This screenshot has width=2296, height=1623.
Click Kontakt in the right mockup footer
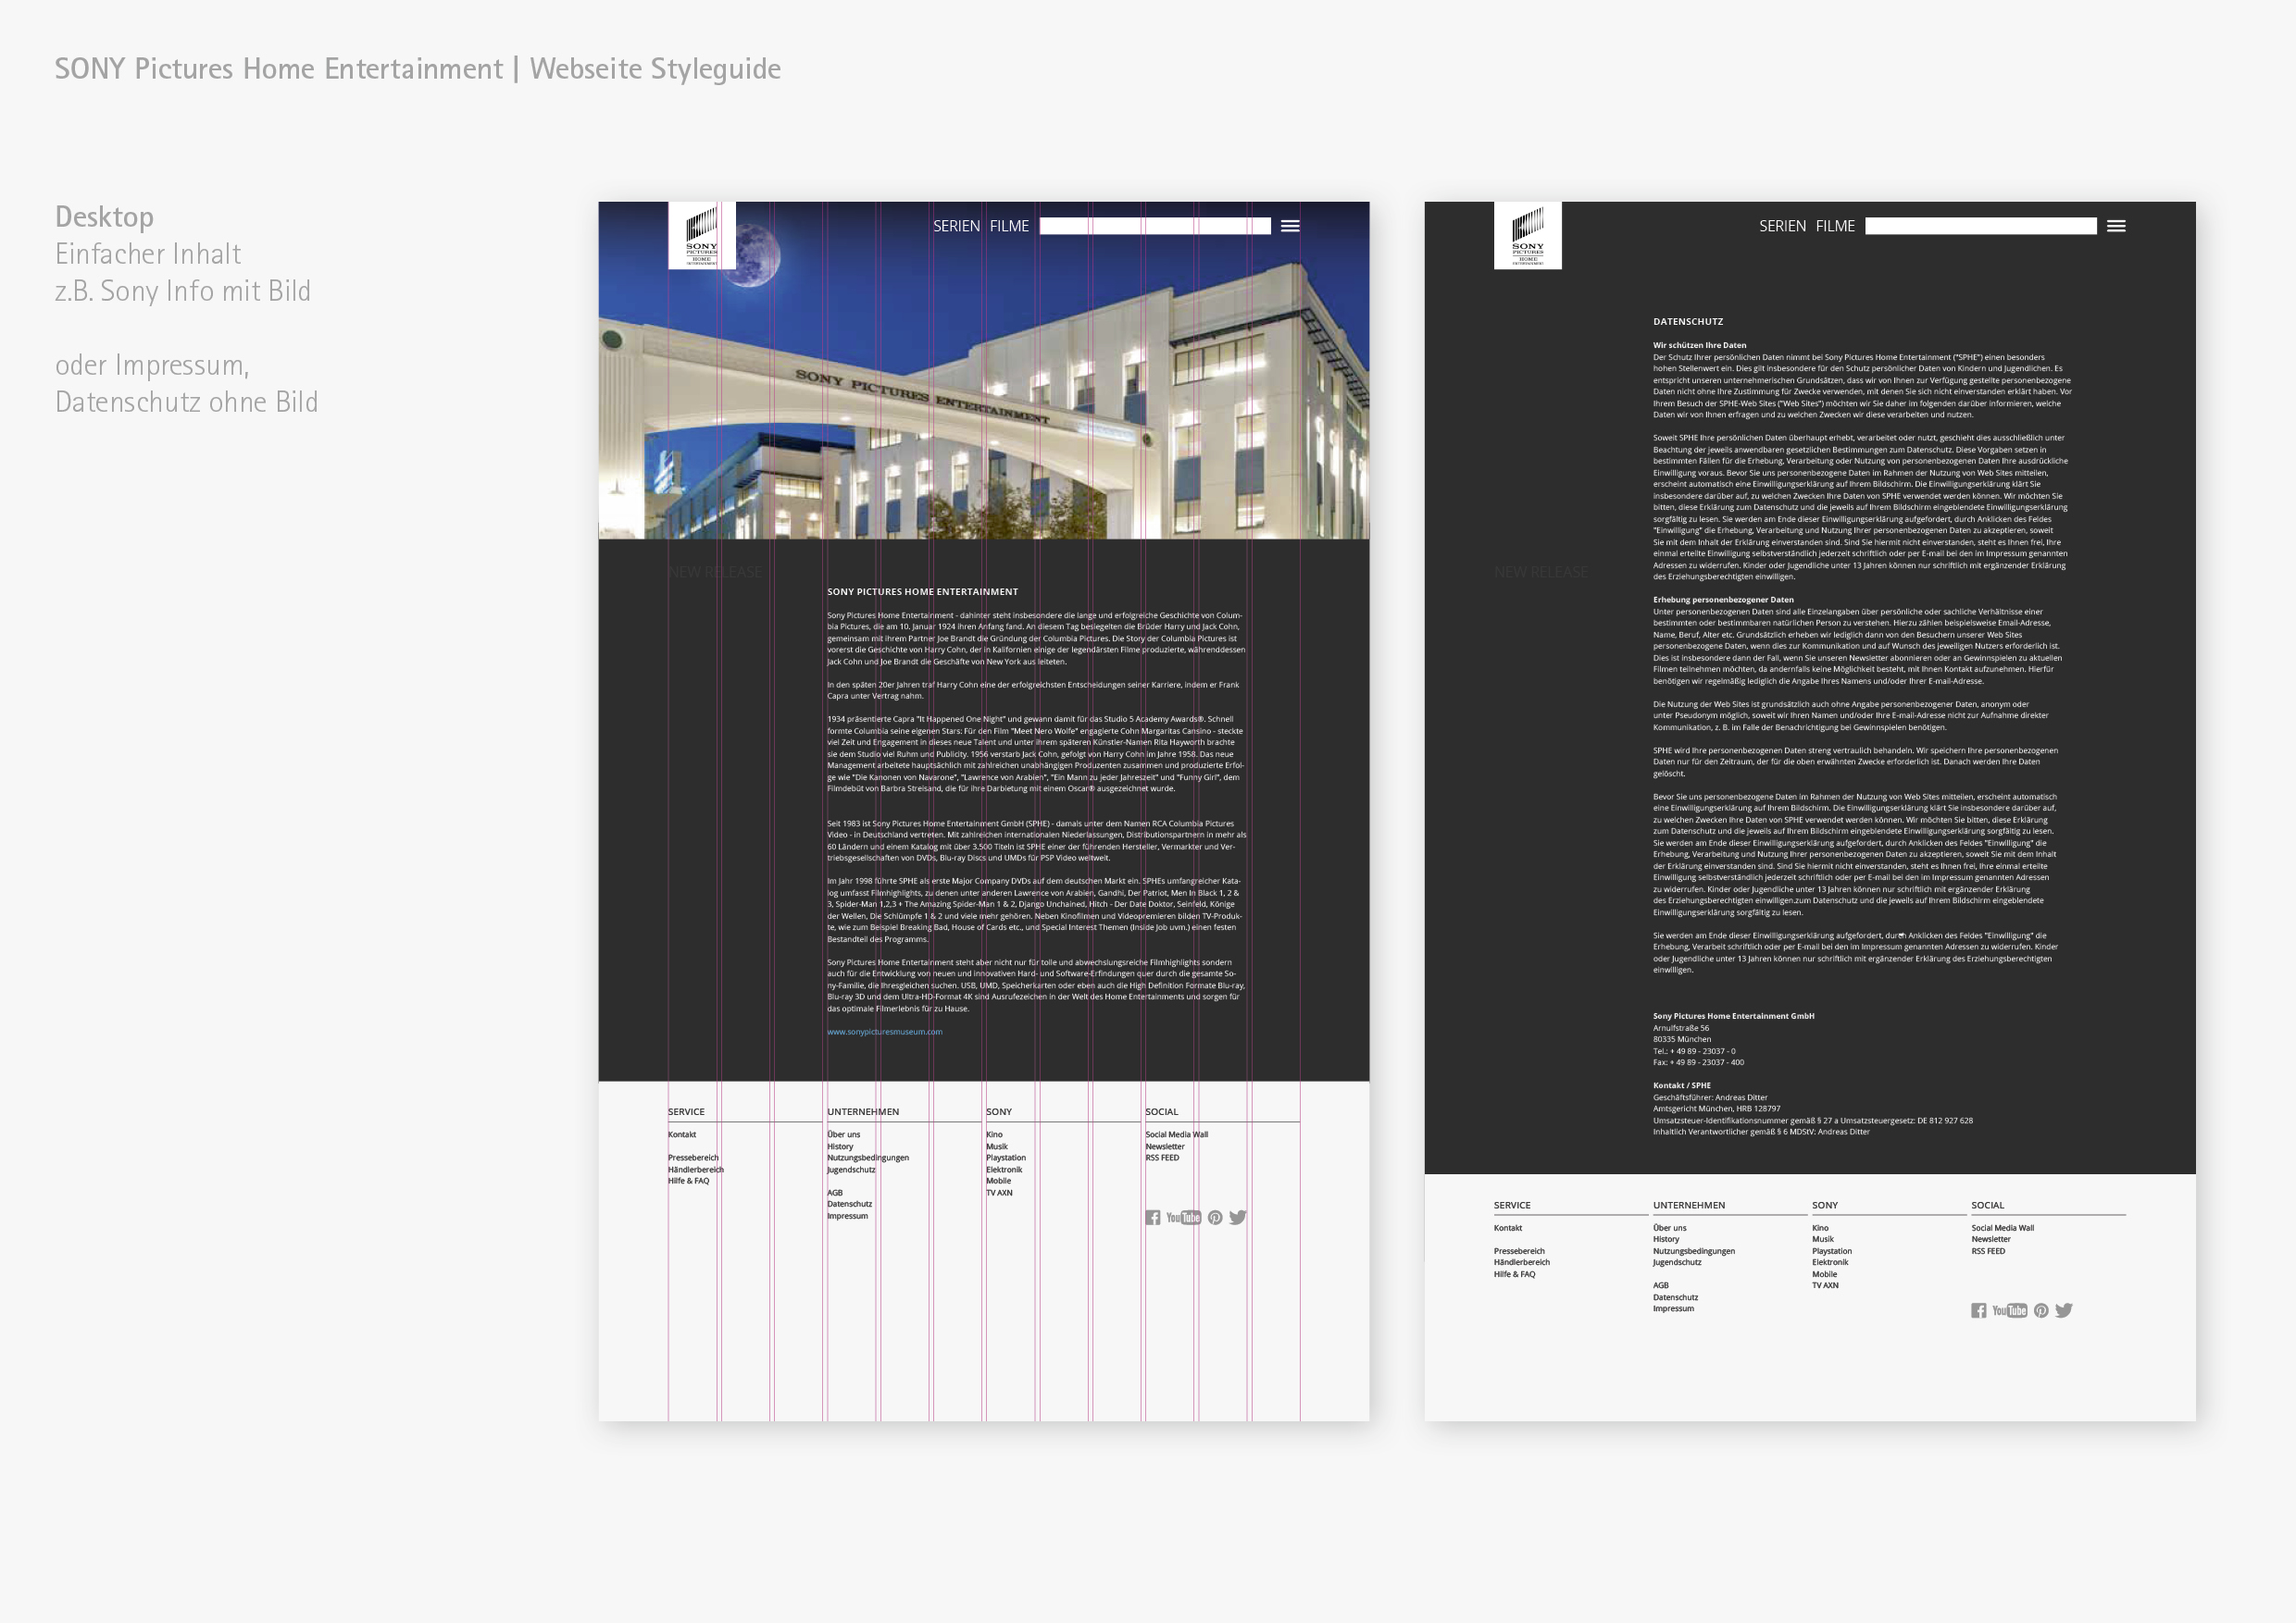click(1508, 1228)
